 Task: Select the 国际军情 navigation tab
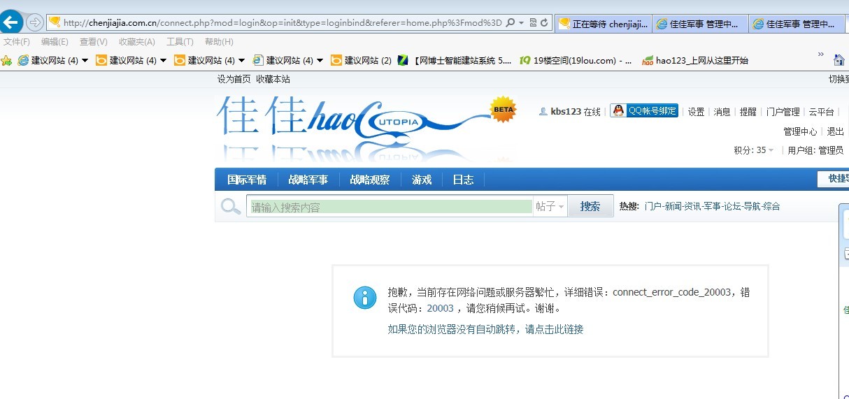tap(247, 180)
